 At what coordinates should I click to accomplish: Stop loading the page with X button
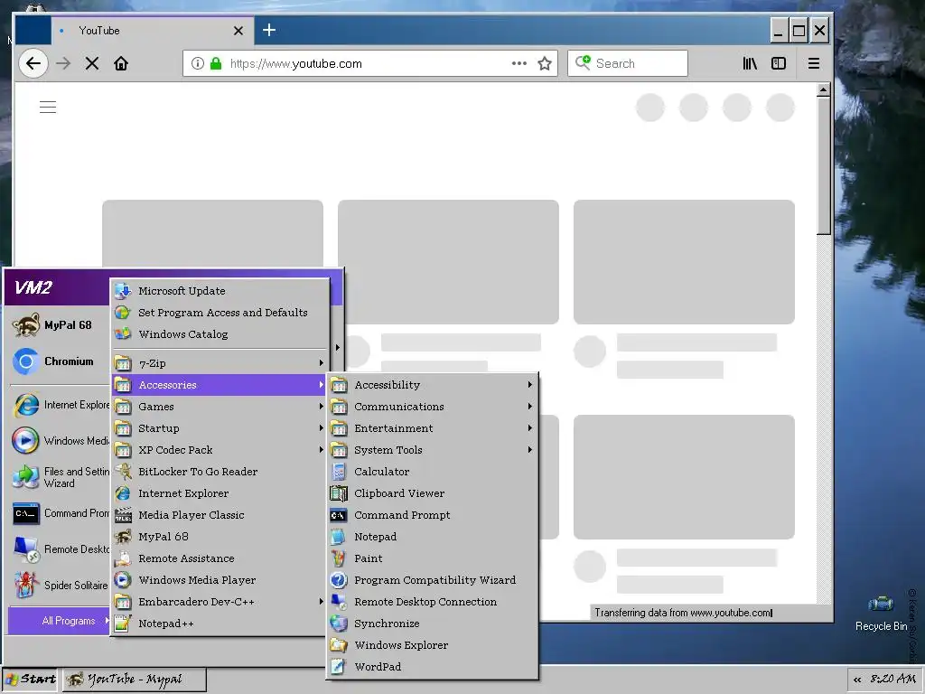(x=92, y=63)
